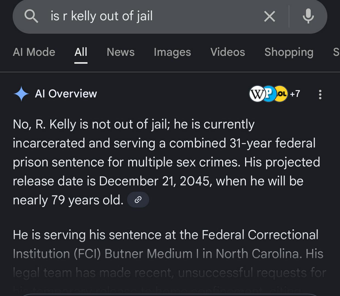Open the AI Overview three-dot menu
The height and width of the screenshot is (296, 340).
click(x=320, y=94)
